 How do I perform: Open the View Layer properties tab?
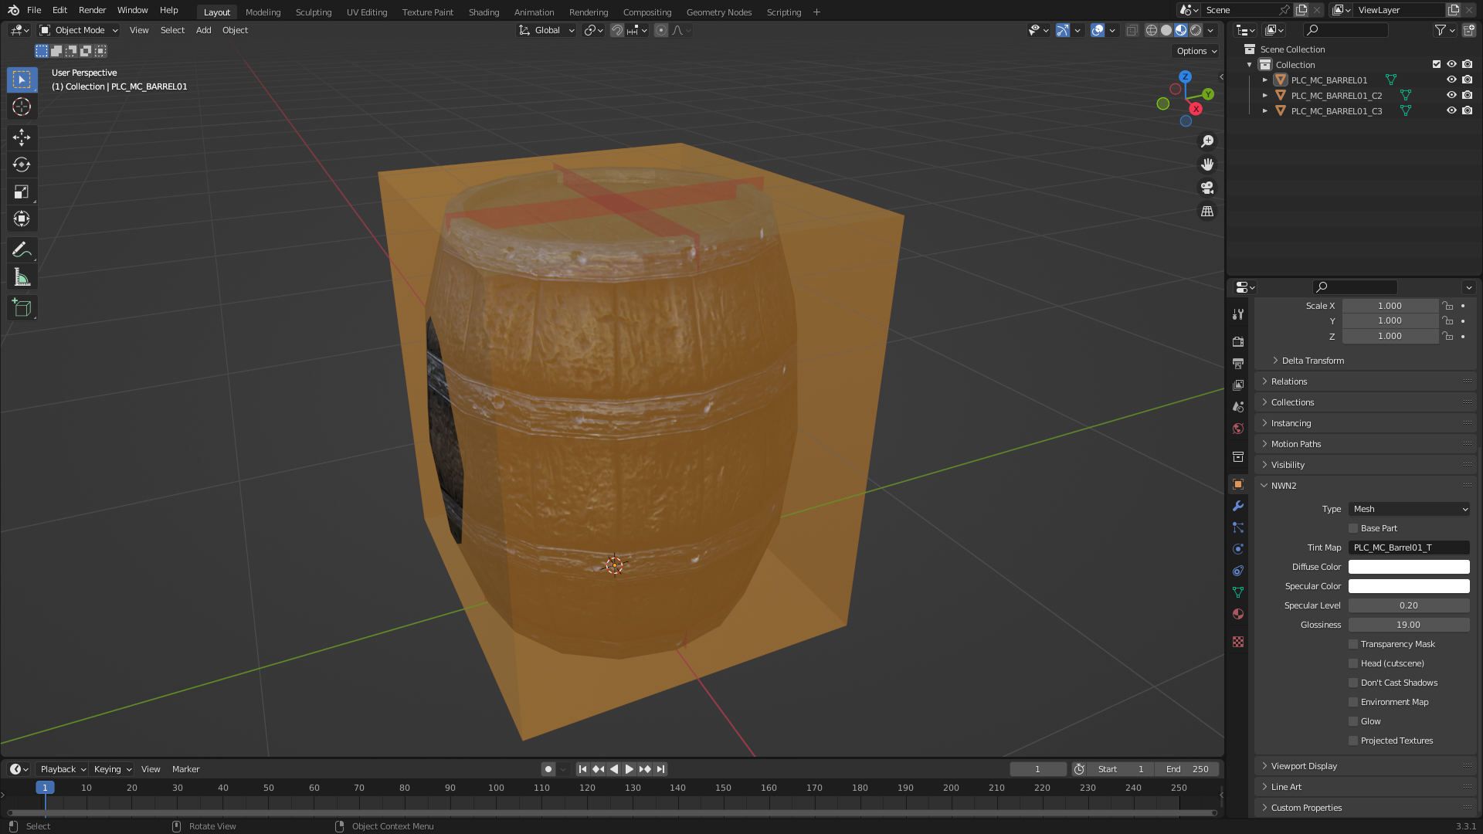1238,385
